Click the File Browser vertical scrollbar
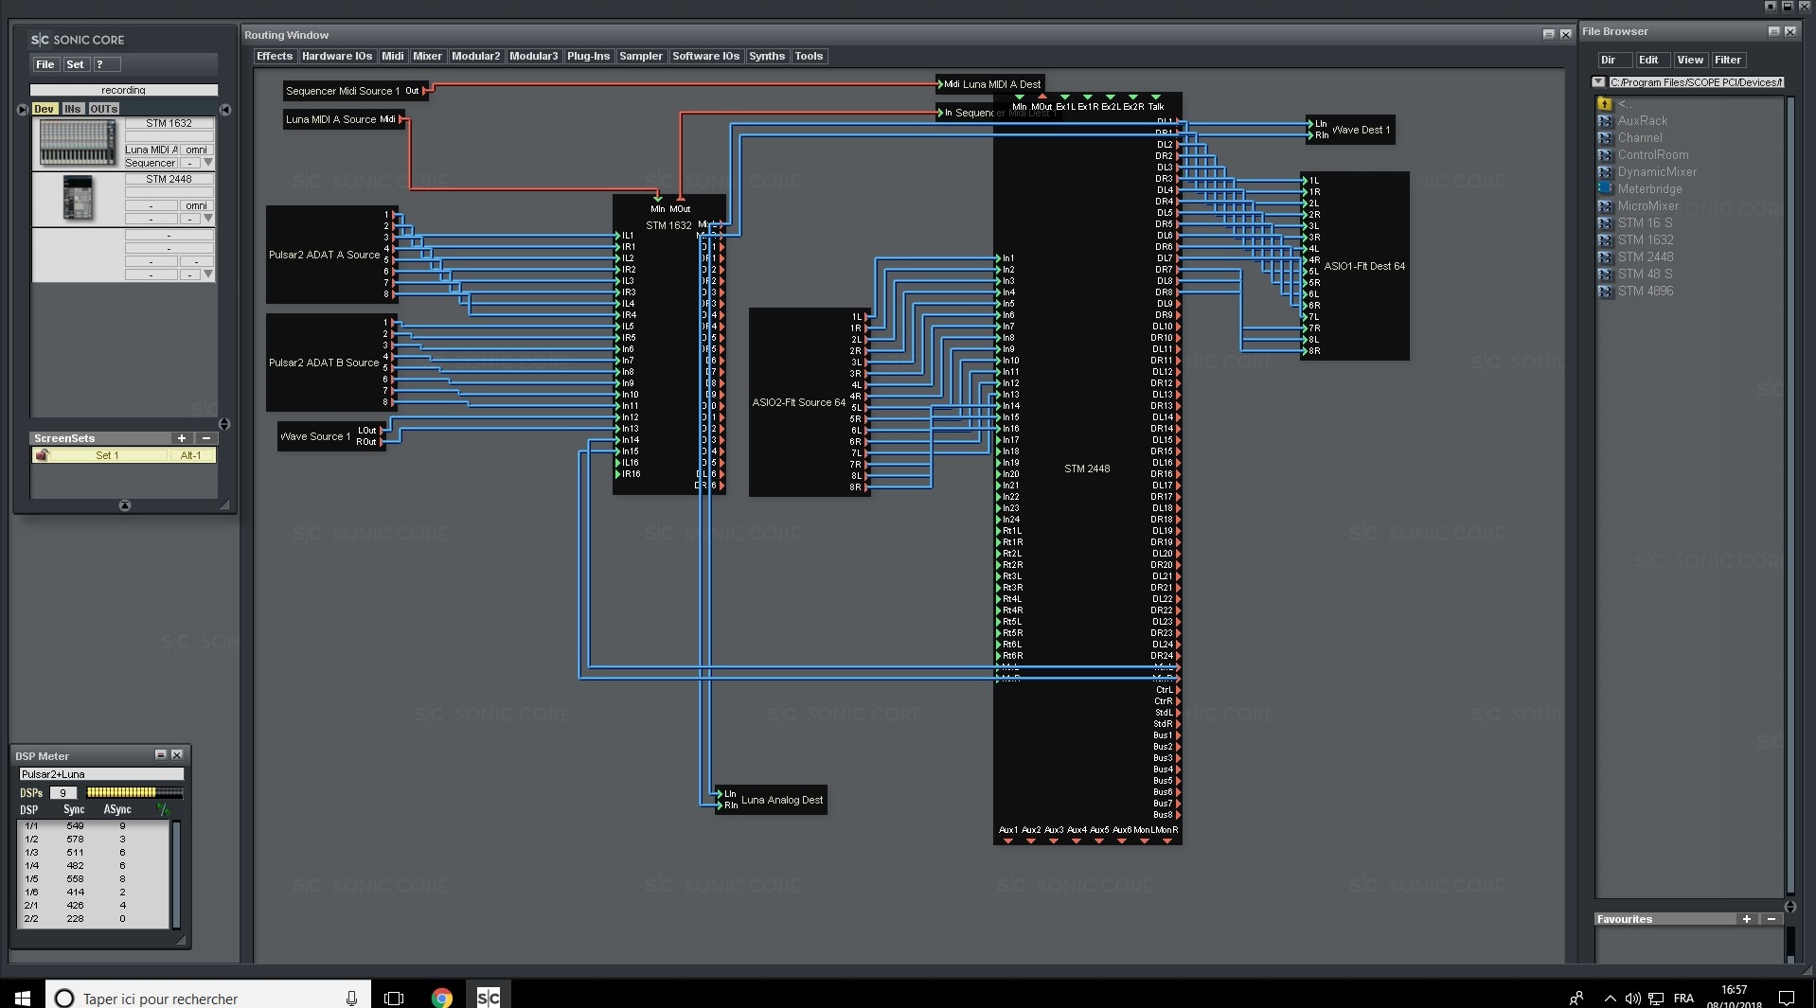The width and height of the screenshot is (1816, 1008). click(1789, 495)
